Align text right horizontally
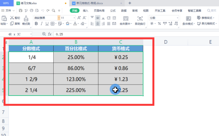The image size is (219, 136). (x=103, y=24)
